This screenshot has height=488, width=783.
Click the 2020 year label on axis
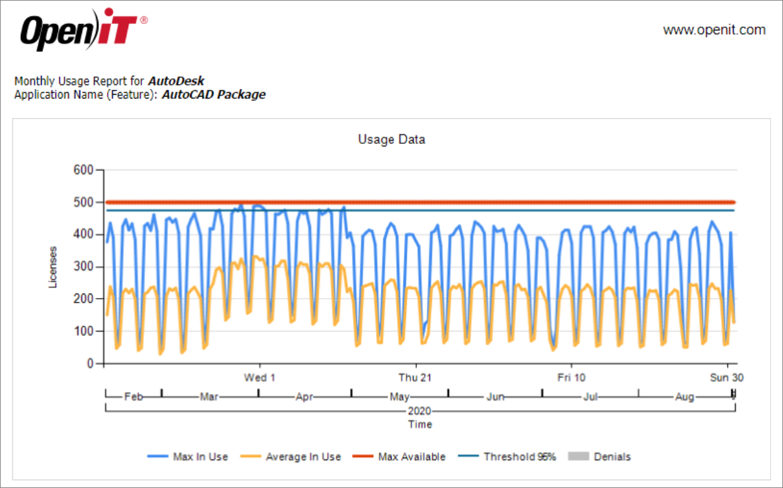click(419, 410)
